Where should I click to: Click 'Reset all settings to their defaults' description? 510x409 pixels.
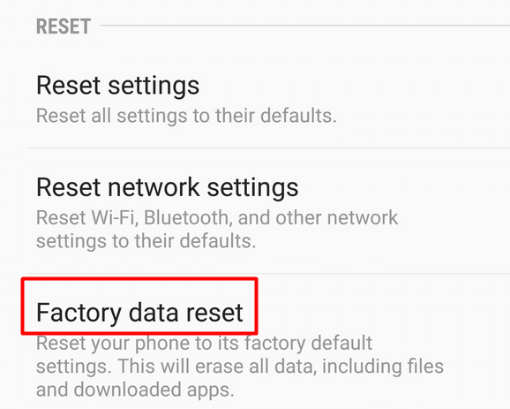tap(186, 116)
